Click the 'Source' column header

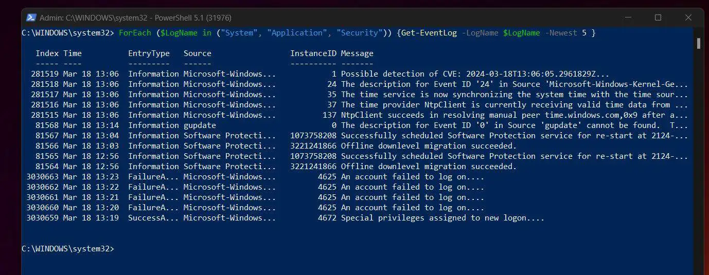tap(198, 53)
